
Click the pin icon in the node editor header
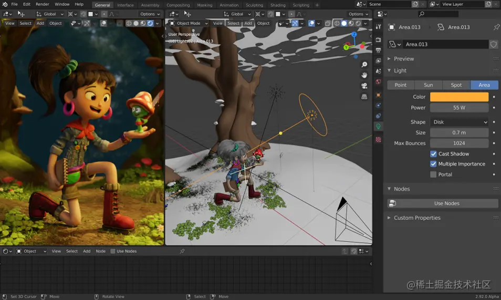point(182,251)
